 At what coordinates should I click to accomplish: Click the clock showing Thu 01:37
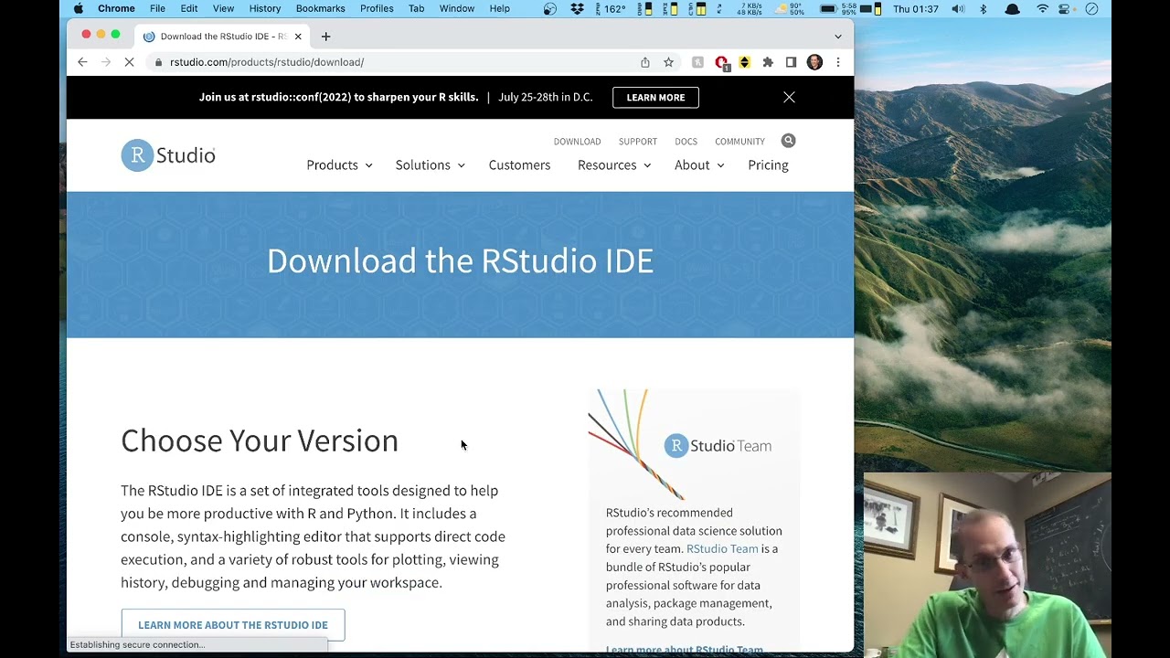tap(916, 9)
